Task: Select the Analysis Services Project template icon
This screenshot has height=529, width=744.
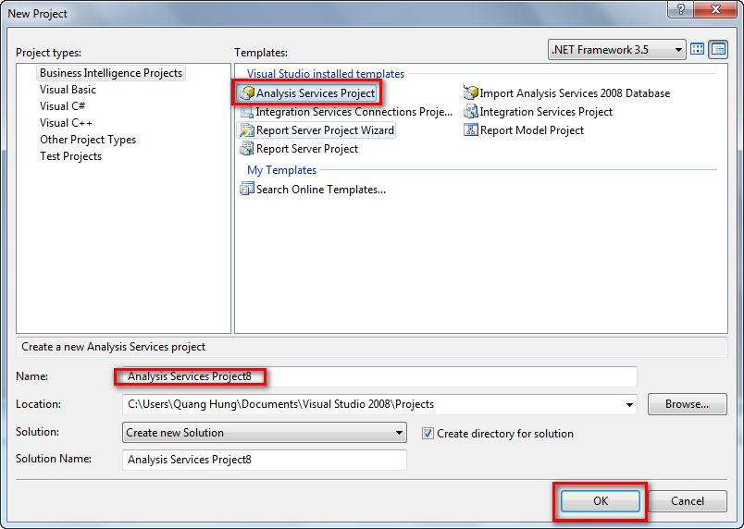Action: 247,92
